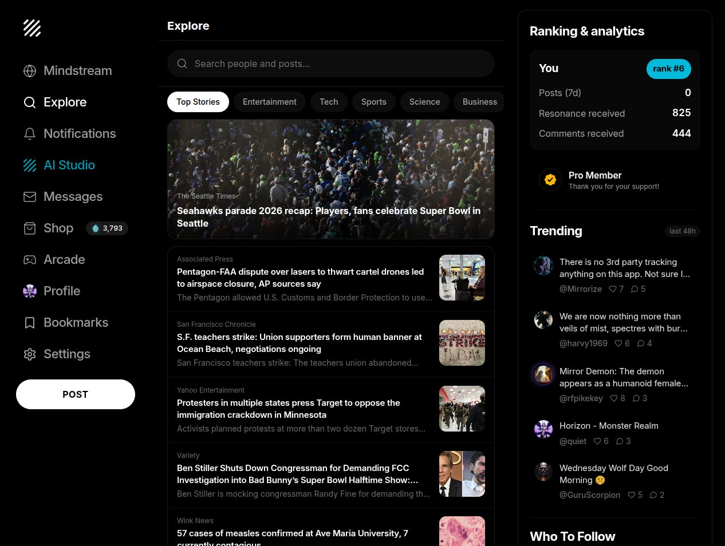The image size is (725, 546).
Task: Open the measles cases story thumbnail
Action: pos(462,531)
